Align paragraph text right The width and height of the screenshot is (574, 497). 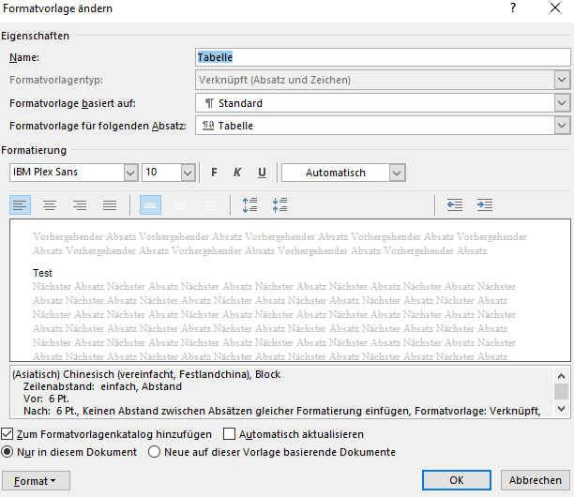point(80,205)
